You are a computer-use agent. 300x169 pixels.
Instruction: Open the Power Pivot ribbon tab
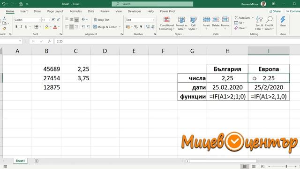pos(168,11)
